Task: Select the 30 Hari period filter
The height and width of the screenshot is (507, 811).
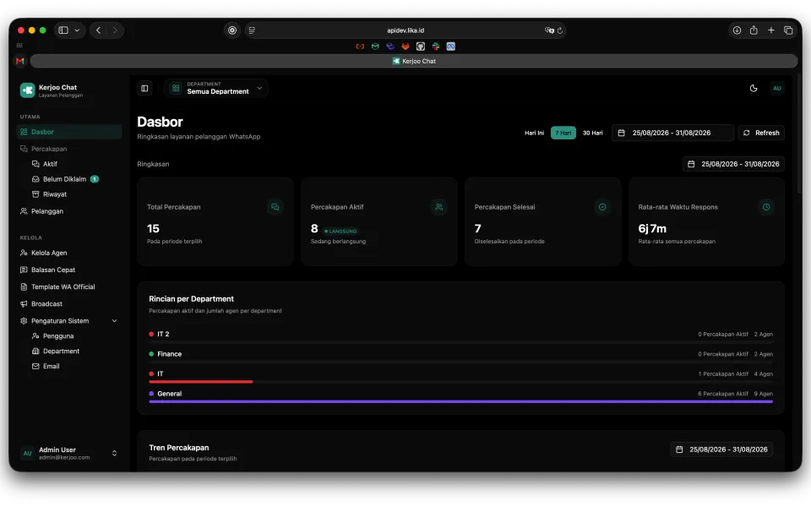Action: (592, 133)
